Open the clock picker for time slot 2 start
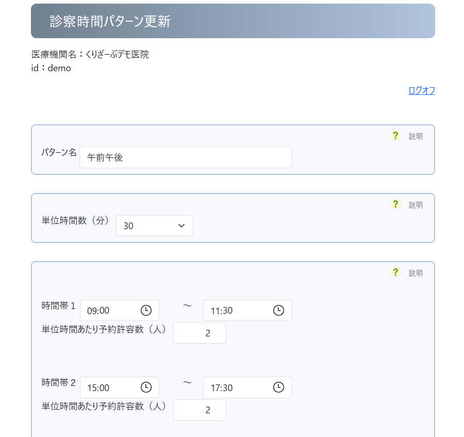 point(146,387)
